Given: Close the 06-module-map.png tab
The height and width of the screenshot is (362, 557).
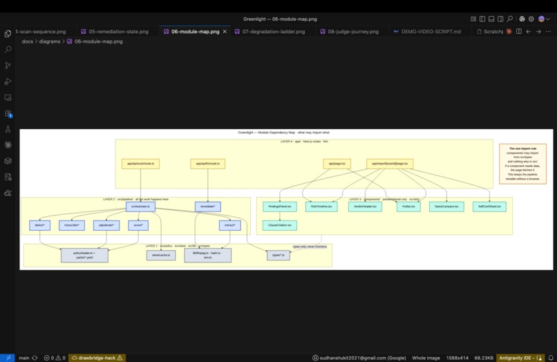Looking at the screenshot, I should (x=225, y=32).
